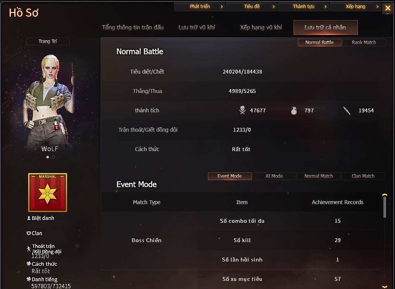Show the AI Mode records

[x=274, y=176]
